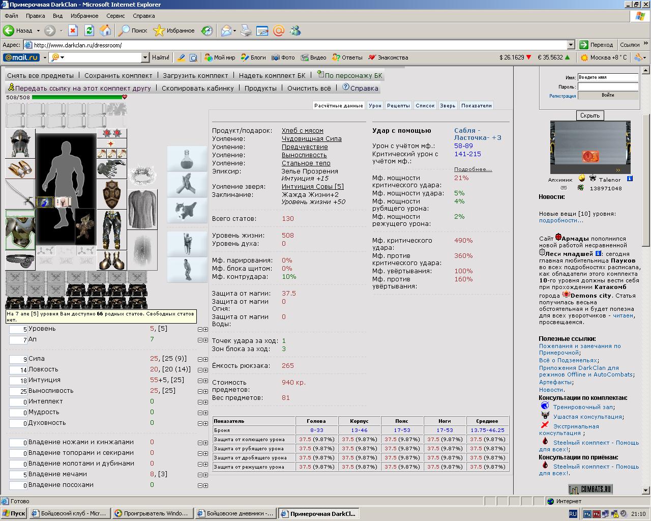
Task: Increase Ловкость stat with plus
Action: pyautogui.click(x=205, y=370)
